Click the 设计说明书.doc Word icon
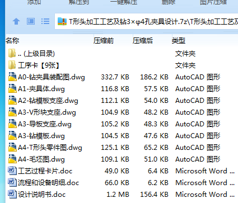Screen dimensions: 238x203 12,194
